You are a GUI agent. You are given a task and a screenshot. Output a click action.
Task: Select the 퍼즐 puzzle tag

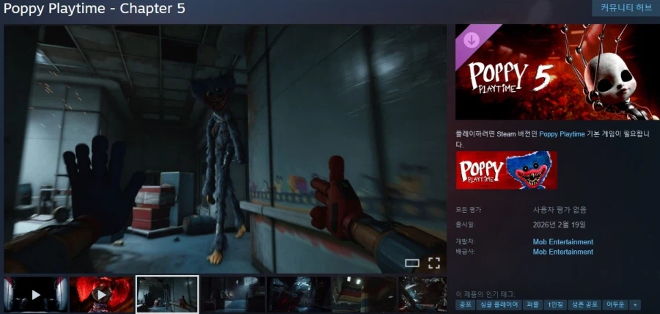pyautogui.click(x=532, y=304)
